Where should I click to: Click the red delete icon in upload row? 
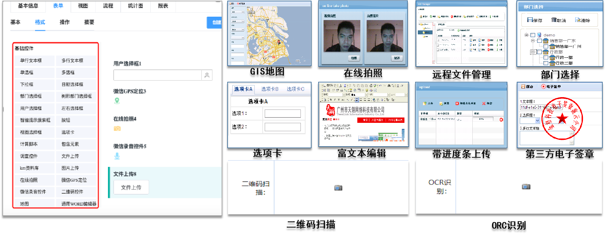pyautogui.click(x=501, y=120)
